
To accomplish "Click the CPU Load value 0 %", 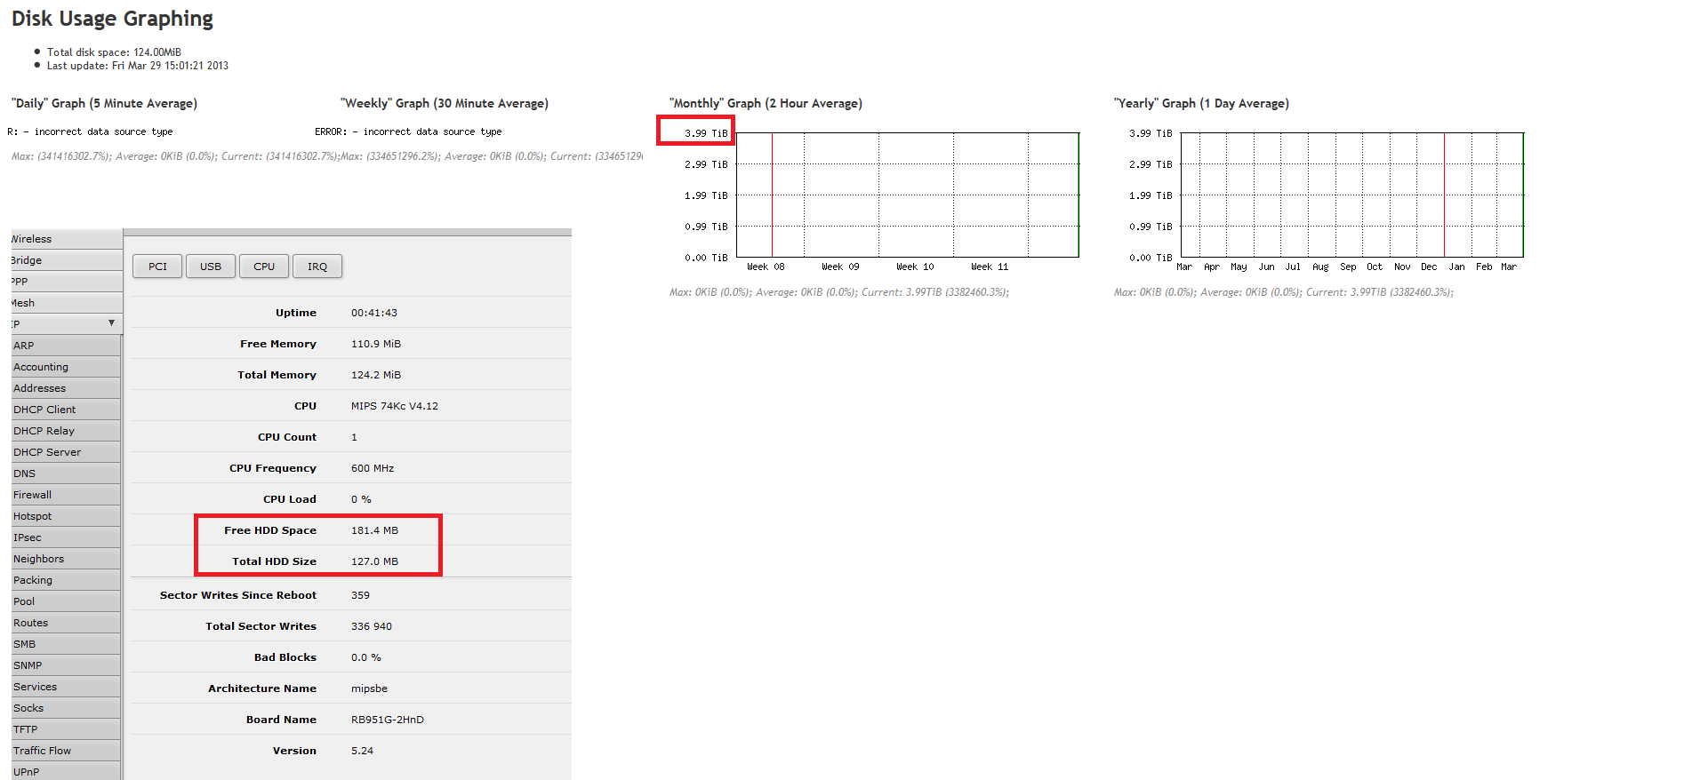I will pyautogui.click(x=361, y=499).
